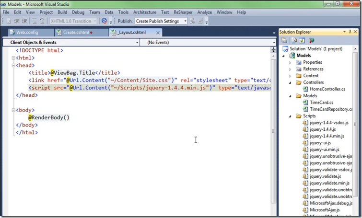Click @RenderBody() in the code editor
The image size is (362, 218).
49,117
